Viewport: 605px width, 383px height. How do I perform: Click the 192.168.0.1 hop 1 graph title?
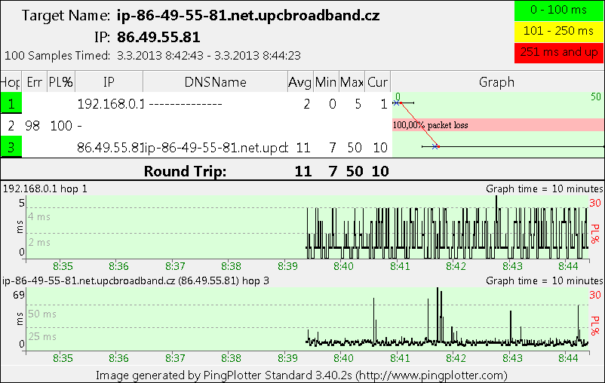click(x=45, y=188)
